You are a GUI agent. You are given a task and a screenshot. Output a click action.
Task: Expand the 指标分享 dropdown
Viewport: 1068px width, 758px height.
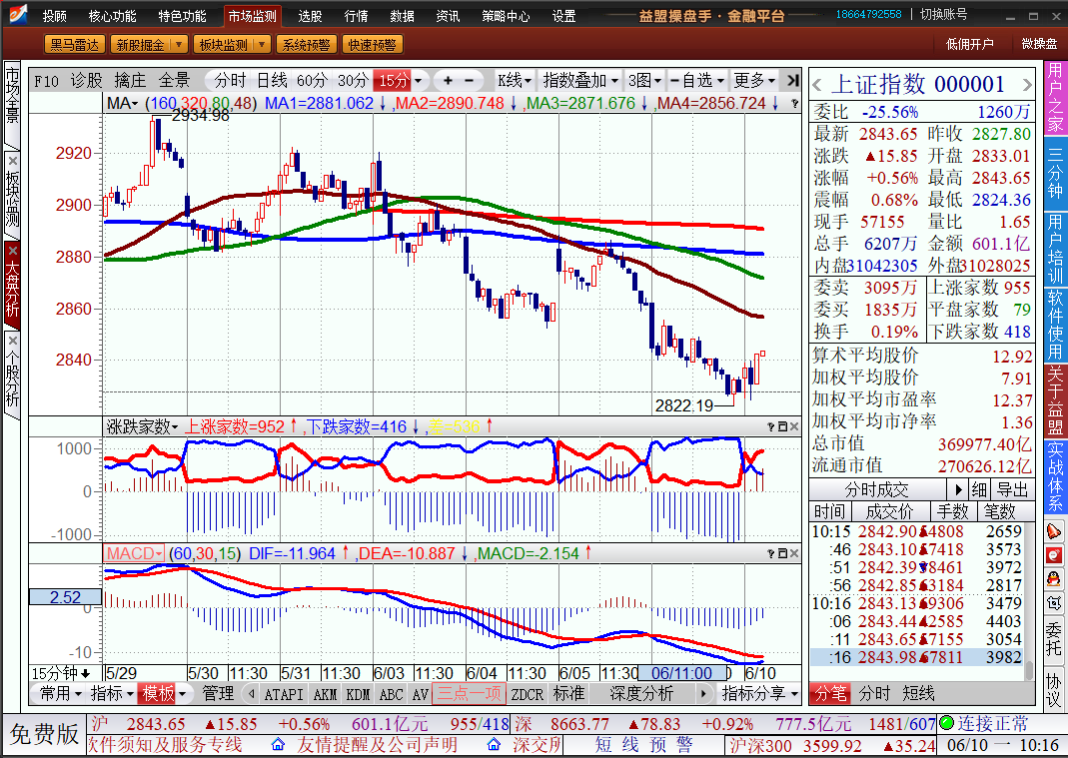click(760, 694)
